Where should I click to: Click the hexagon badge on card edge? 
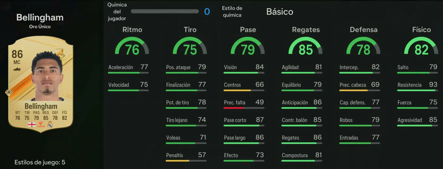9,92
